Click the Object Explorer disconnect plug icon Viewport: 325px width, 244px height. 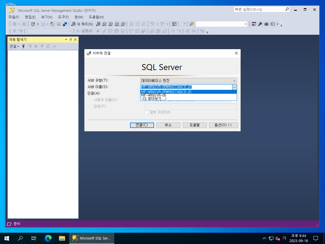pos(30,47)
